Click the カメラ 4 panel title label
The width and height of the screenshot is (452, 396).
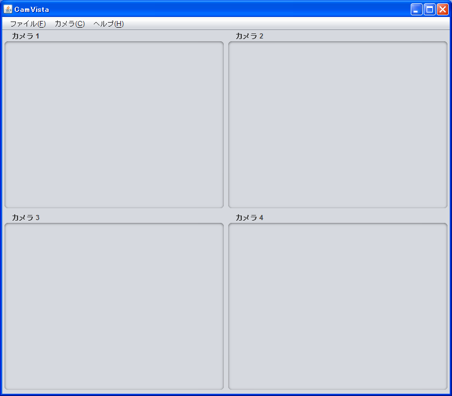tap(249, 218)
